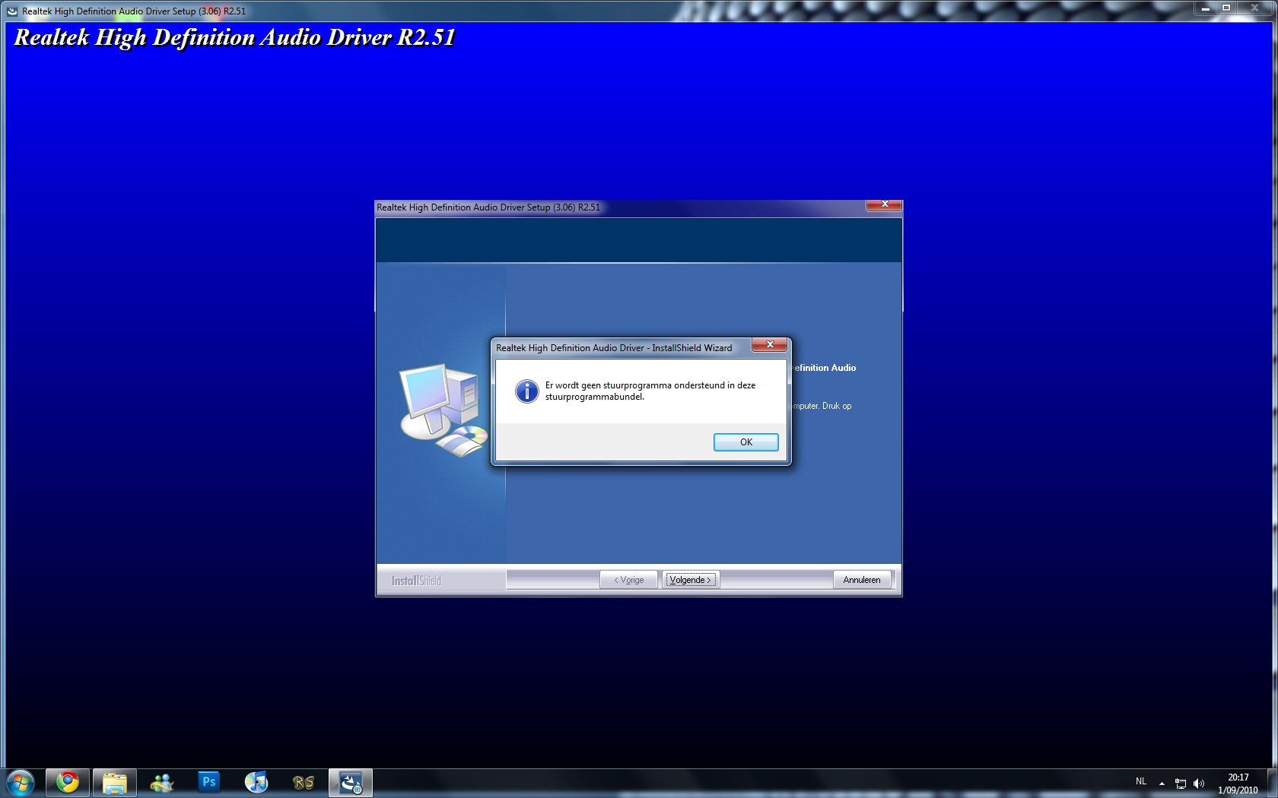The image size is (1278, 798).
Task: Click OK in the InstallShield message dialog
Action: pyautogui.click(x=745, y=442)
